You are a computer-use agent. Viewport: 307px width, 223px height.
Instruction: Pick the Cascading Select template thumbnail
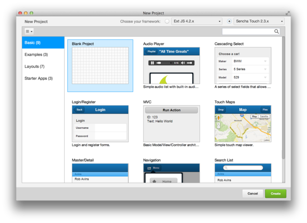243,65
